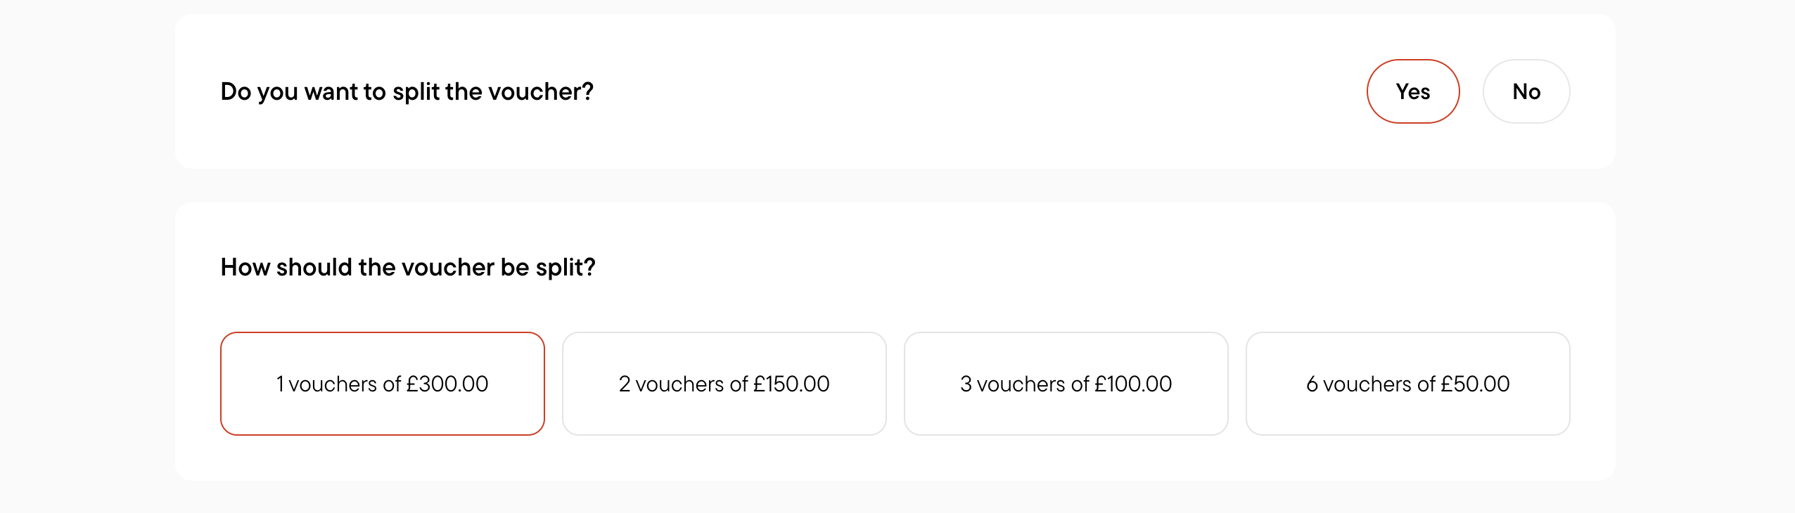
Task: Tap the £50.00 voucher card
Action: coord(1408,384)
